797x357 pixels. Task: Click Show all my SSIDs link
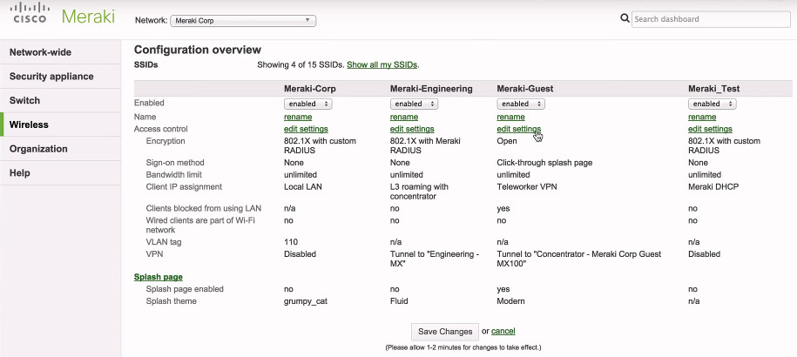click(x=382, y=65)
